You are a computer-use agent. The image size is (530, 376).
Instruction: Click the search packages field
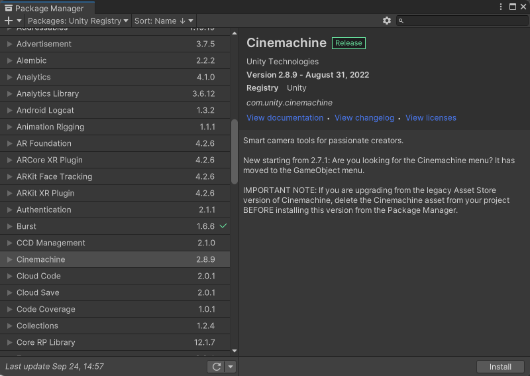[462, 21]
